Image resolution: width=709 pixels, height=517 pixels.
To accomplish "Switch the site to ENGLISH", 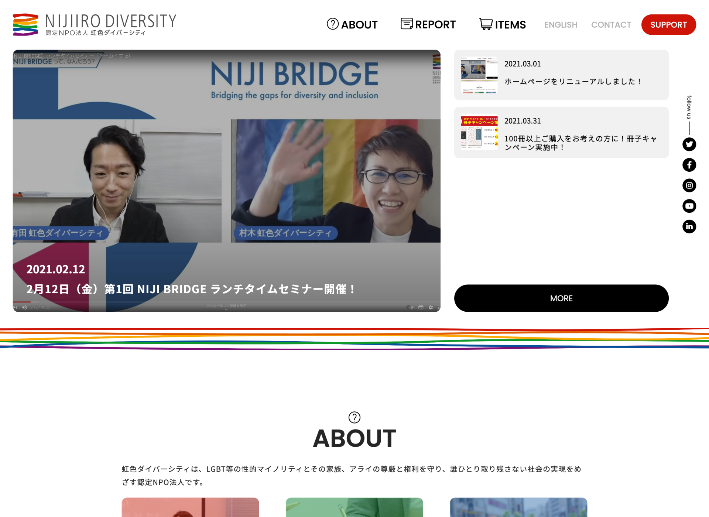I will pyautogui.click(x=561, y=25).
